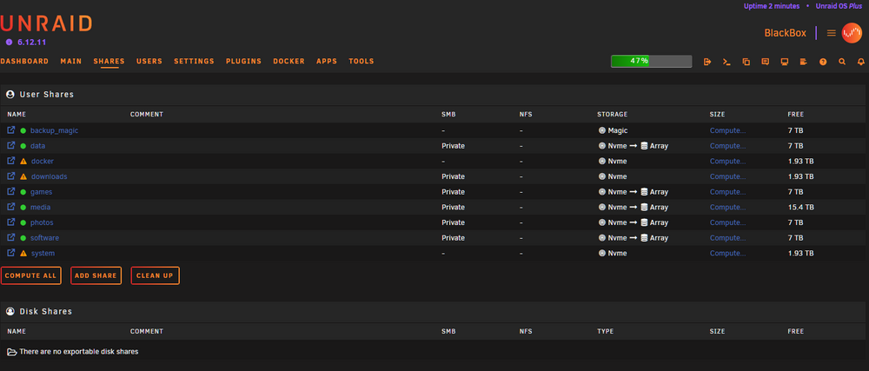Toggle the Help question mark icon
Image resolution: width=869 pixels, height=371 pixels.
coord(823,62)
